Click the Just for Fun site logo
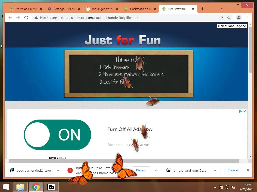The height and width of the screenshot is (192, 257). pos(122,40)
